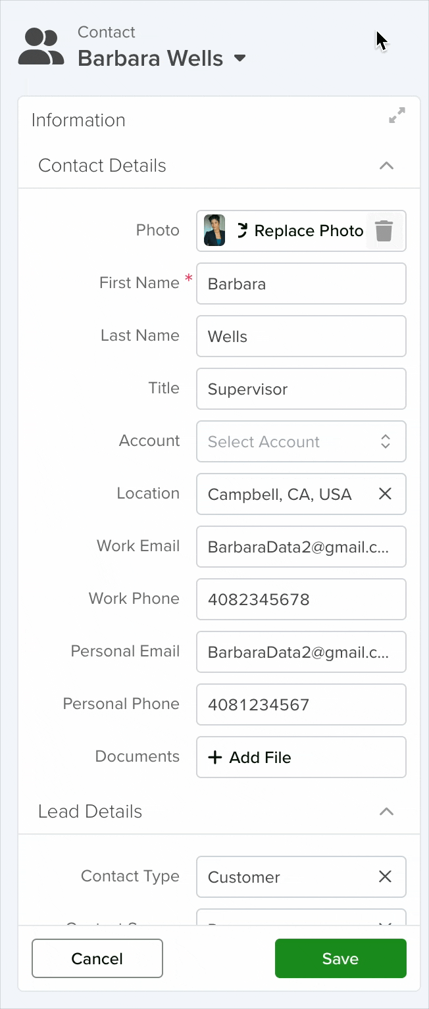Click the Cancel button
This screenshot has height=1009, width=429.
[x=97, y=958]
